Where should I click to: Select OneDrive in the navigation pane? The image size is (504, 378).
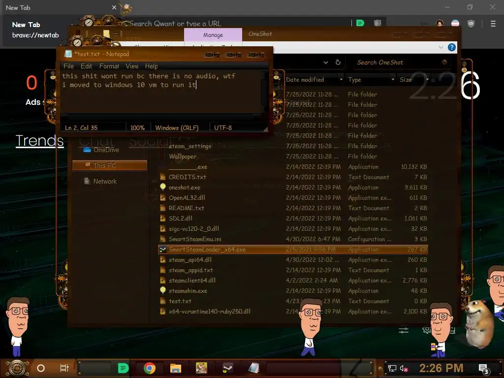click(x=106, y=150)
